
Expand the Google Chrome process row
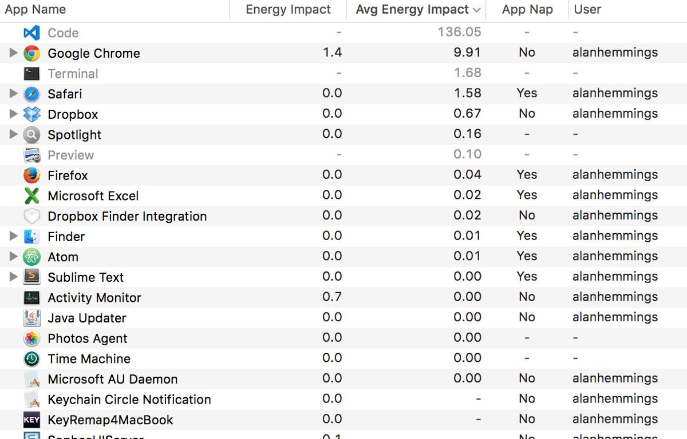[14, 53]
